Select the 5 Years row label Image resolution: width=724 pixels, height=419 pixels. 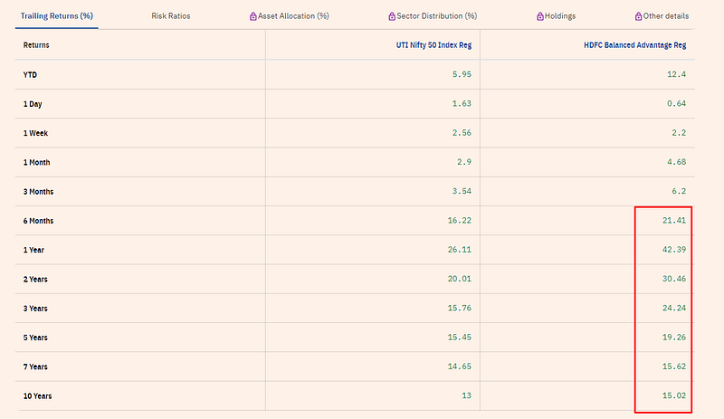37,337
